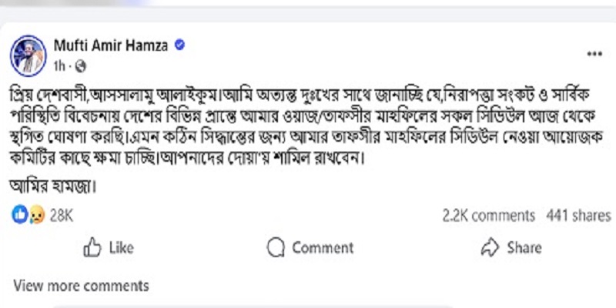This screenshot has height=308, width=616.
Task: Open the three-dot post options menu
Action: pos(594,53)
